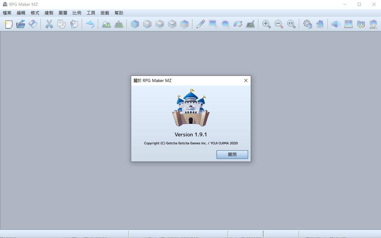Open the 工具 menu
Viewport: 381px width, 238px height.
(91, 13)
